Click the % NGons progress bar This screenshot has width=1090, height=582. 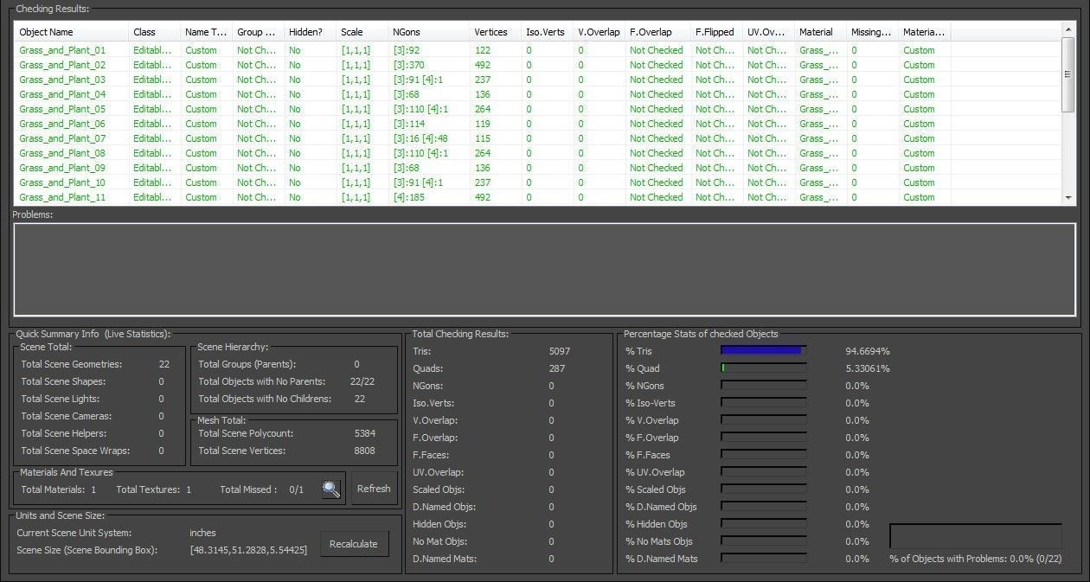763,386
